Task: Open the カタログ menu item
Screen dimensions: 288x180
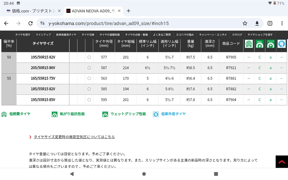Action: click(237, 35)
